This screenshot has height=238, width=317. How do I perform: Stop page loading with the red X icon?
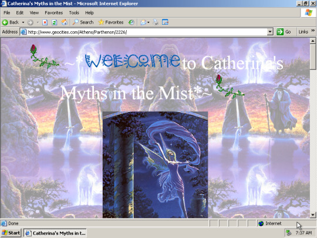click(45, 22)
